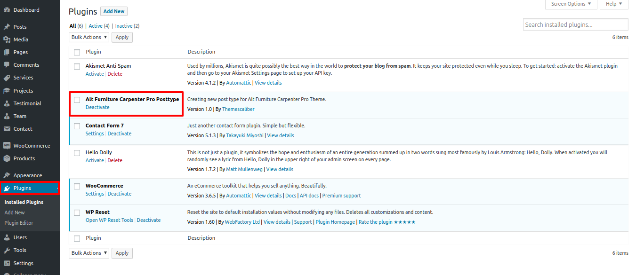Tick the select-all checkbox in table footer
This screenshot has width=636, height=275.
click(x=77, y=238)
